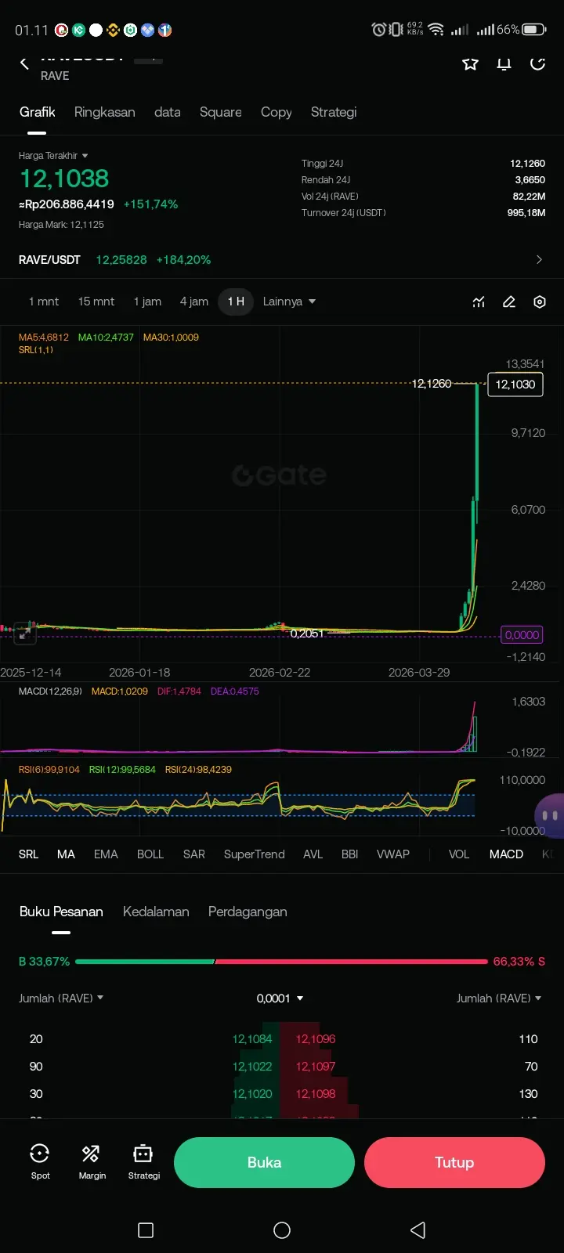Tap Android recent apps square button
This screenshot has width=564, height=1253.
(146, 1230)
